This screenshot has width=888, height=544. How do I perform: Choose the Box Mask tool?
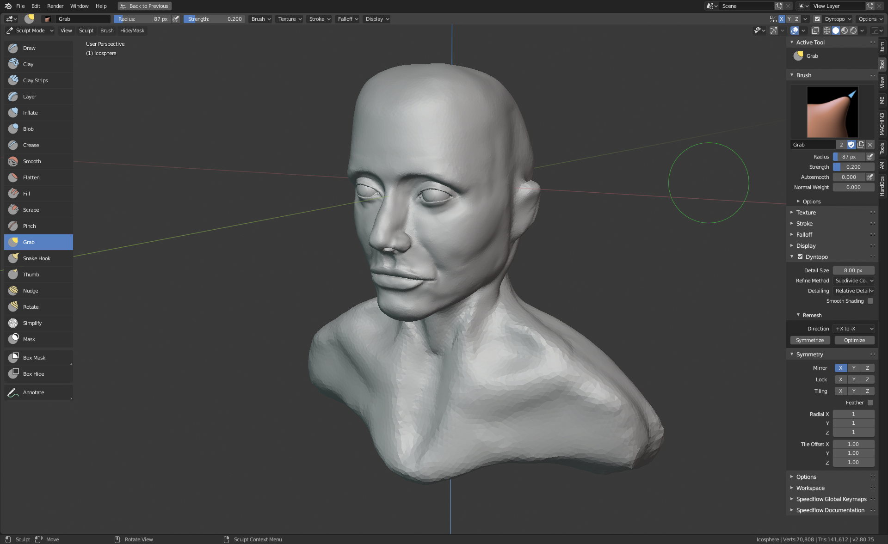tap(34, 358)
